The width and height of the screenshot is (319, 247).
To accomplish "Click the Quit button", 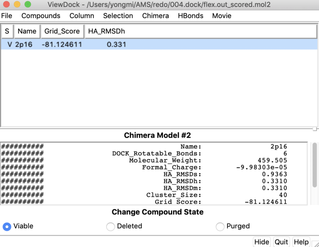I will [x=281, y=242].
